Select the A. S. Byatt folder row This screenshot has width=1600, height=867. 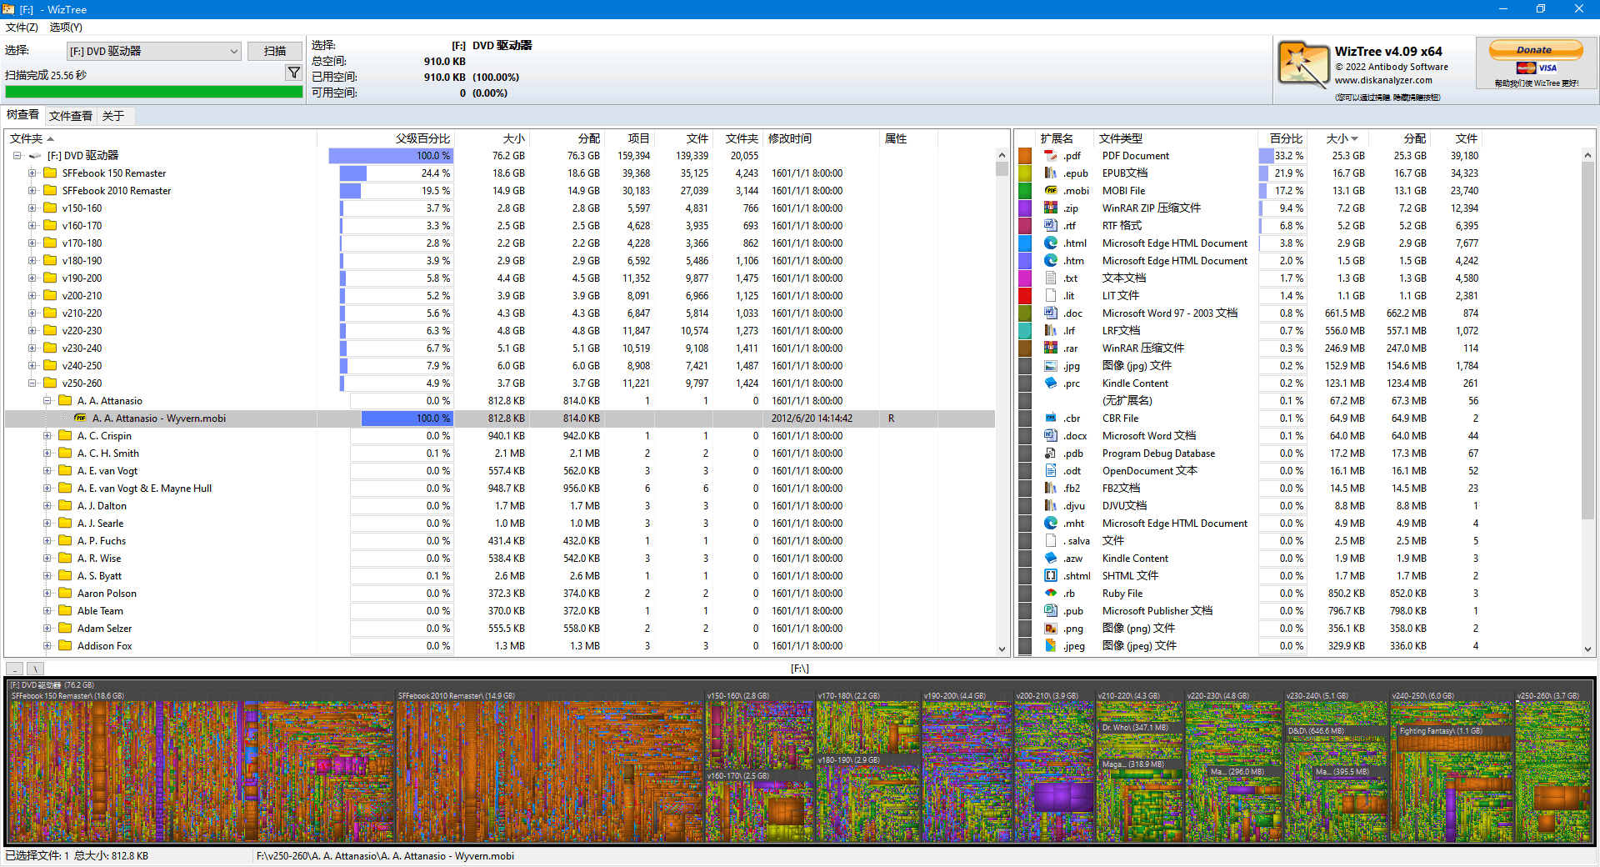coord(500,576)
